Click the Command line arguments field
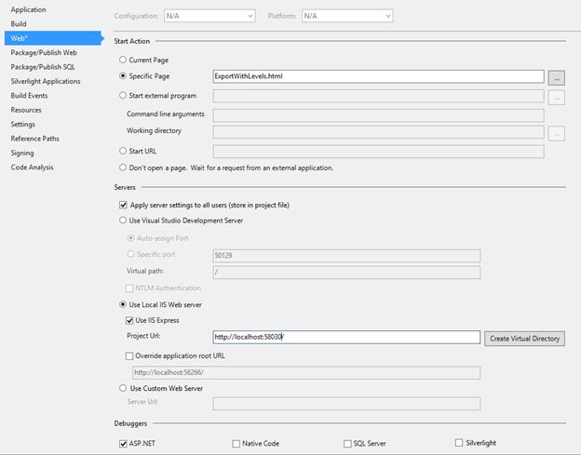The width and height of the screenshot is (581, 455). pos(378,114)
